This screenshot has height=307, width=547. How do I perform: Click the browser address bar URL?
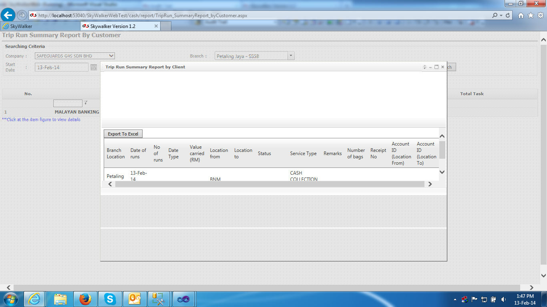(143, 15)
